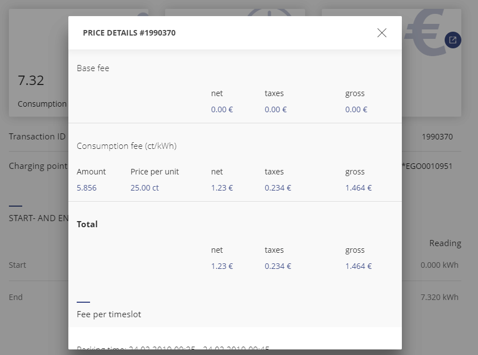
Task: Click the Consumption fee gross value 1.464 €
Action: click(359, 188)
